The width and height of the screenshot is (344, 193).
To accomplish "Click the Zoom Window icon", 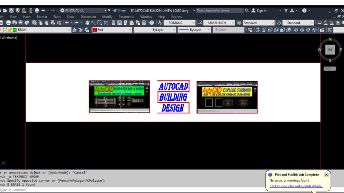I will click(x=100, y=23).
